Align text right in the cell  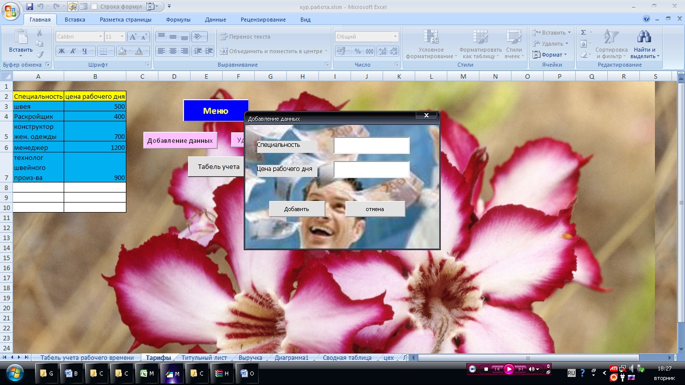pos(185,51)
